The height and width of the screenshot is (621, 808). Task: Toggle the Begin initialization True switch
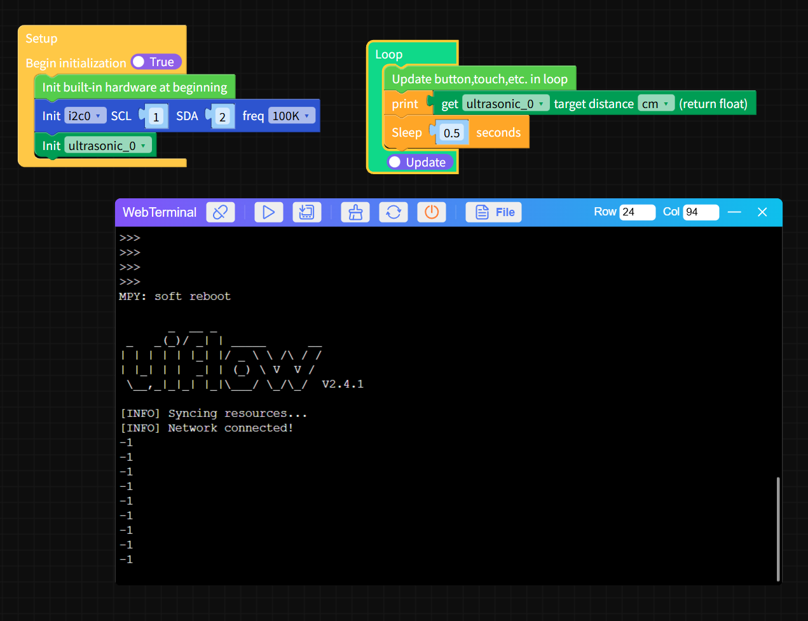point(156,62)
